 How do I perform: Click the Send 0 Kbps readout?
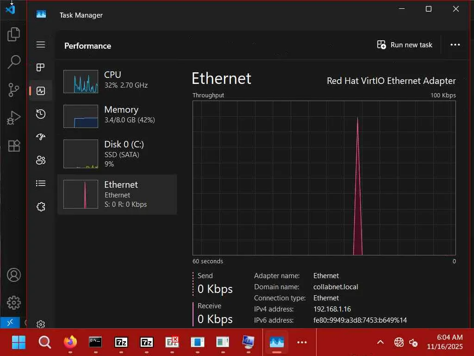[x=215, y=284]
